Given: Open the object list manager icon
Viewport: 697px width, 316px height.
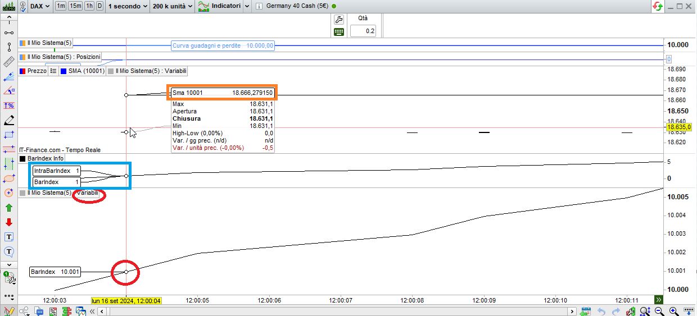Looking at the screenshot, I should tap(9, 277).
